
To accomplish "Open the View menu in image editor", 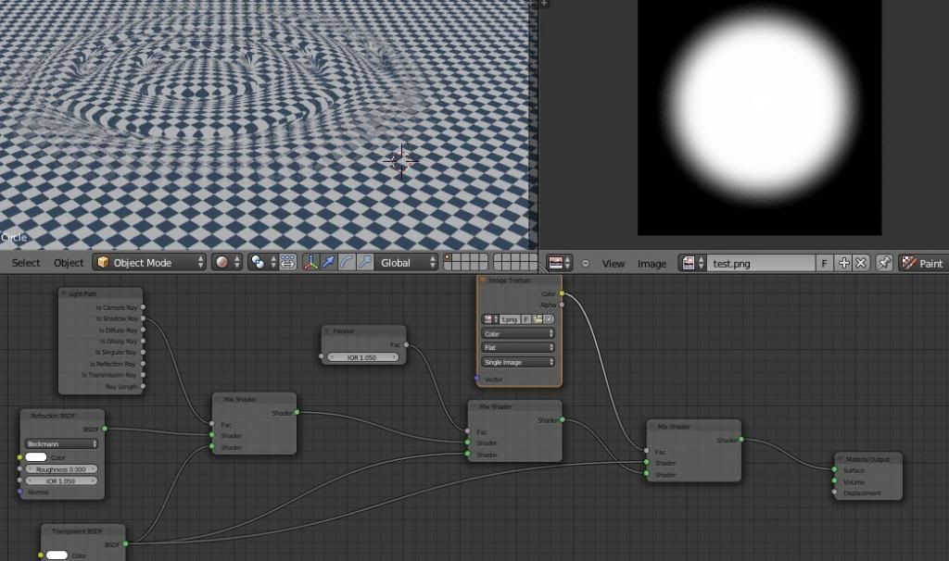I will click(614, 264).
